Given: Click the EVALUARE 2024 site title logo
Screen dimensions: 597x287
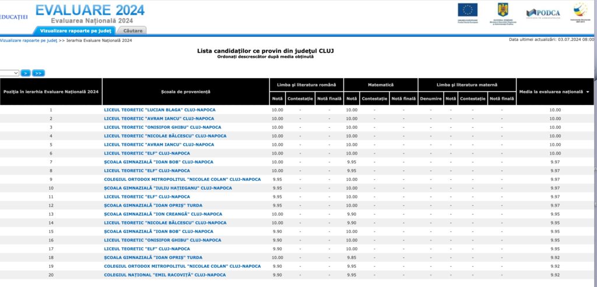Looking at the screenshot, I should 90,10.
